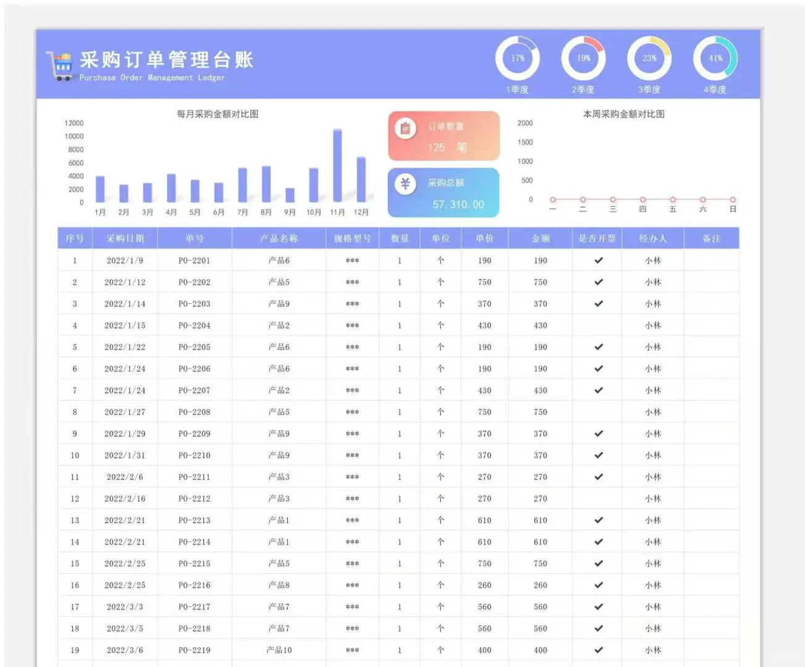Click the 12月 bar in monthly chart
This screenshot has width=805, height=667.
pos(361,179)
